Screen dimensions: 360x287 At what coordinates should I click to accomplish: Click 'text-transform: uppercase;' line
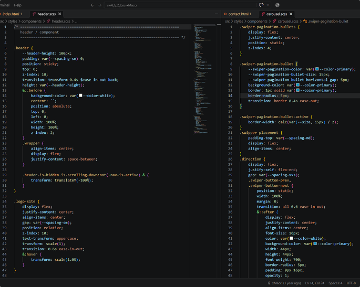pyautogui.click(x=50, y=238)
